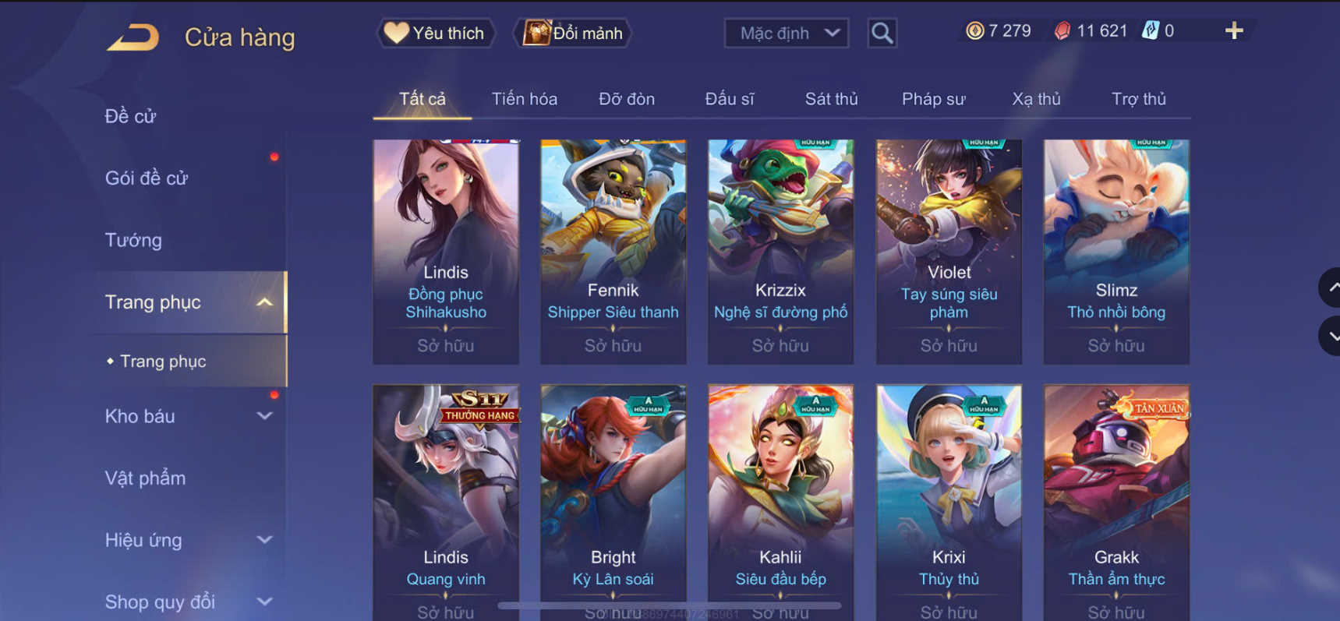Click the page-up arrow at right edge
Image resolution: width=1340 pixels, height=621 pixels.
click(1331, 288)
